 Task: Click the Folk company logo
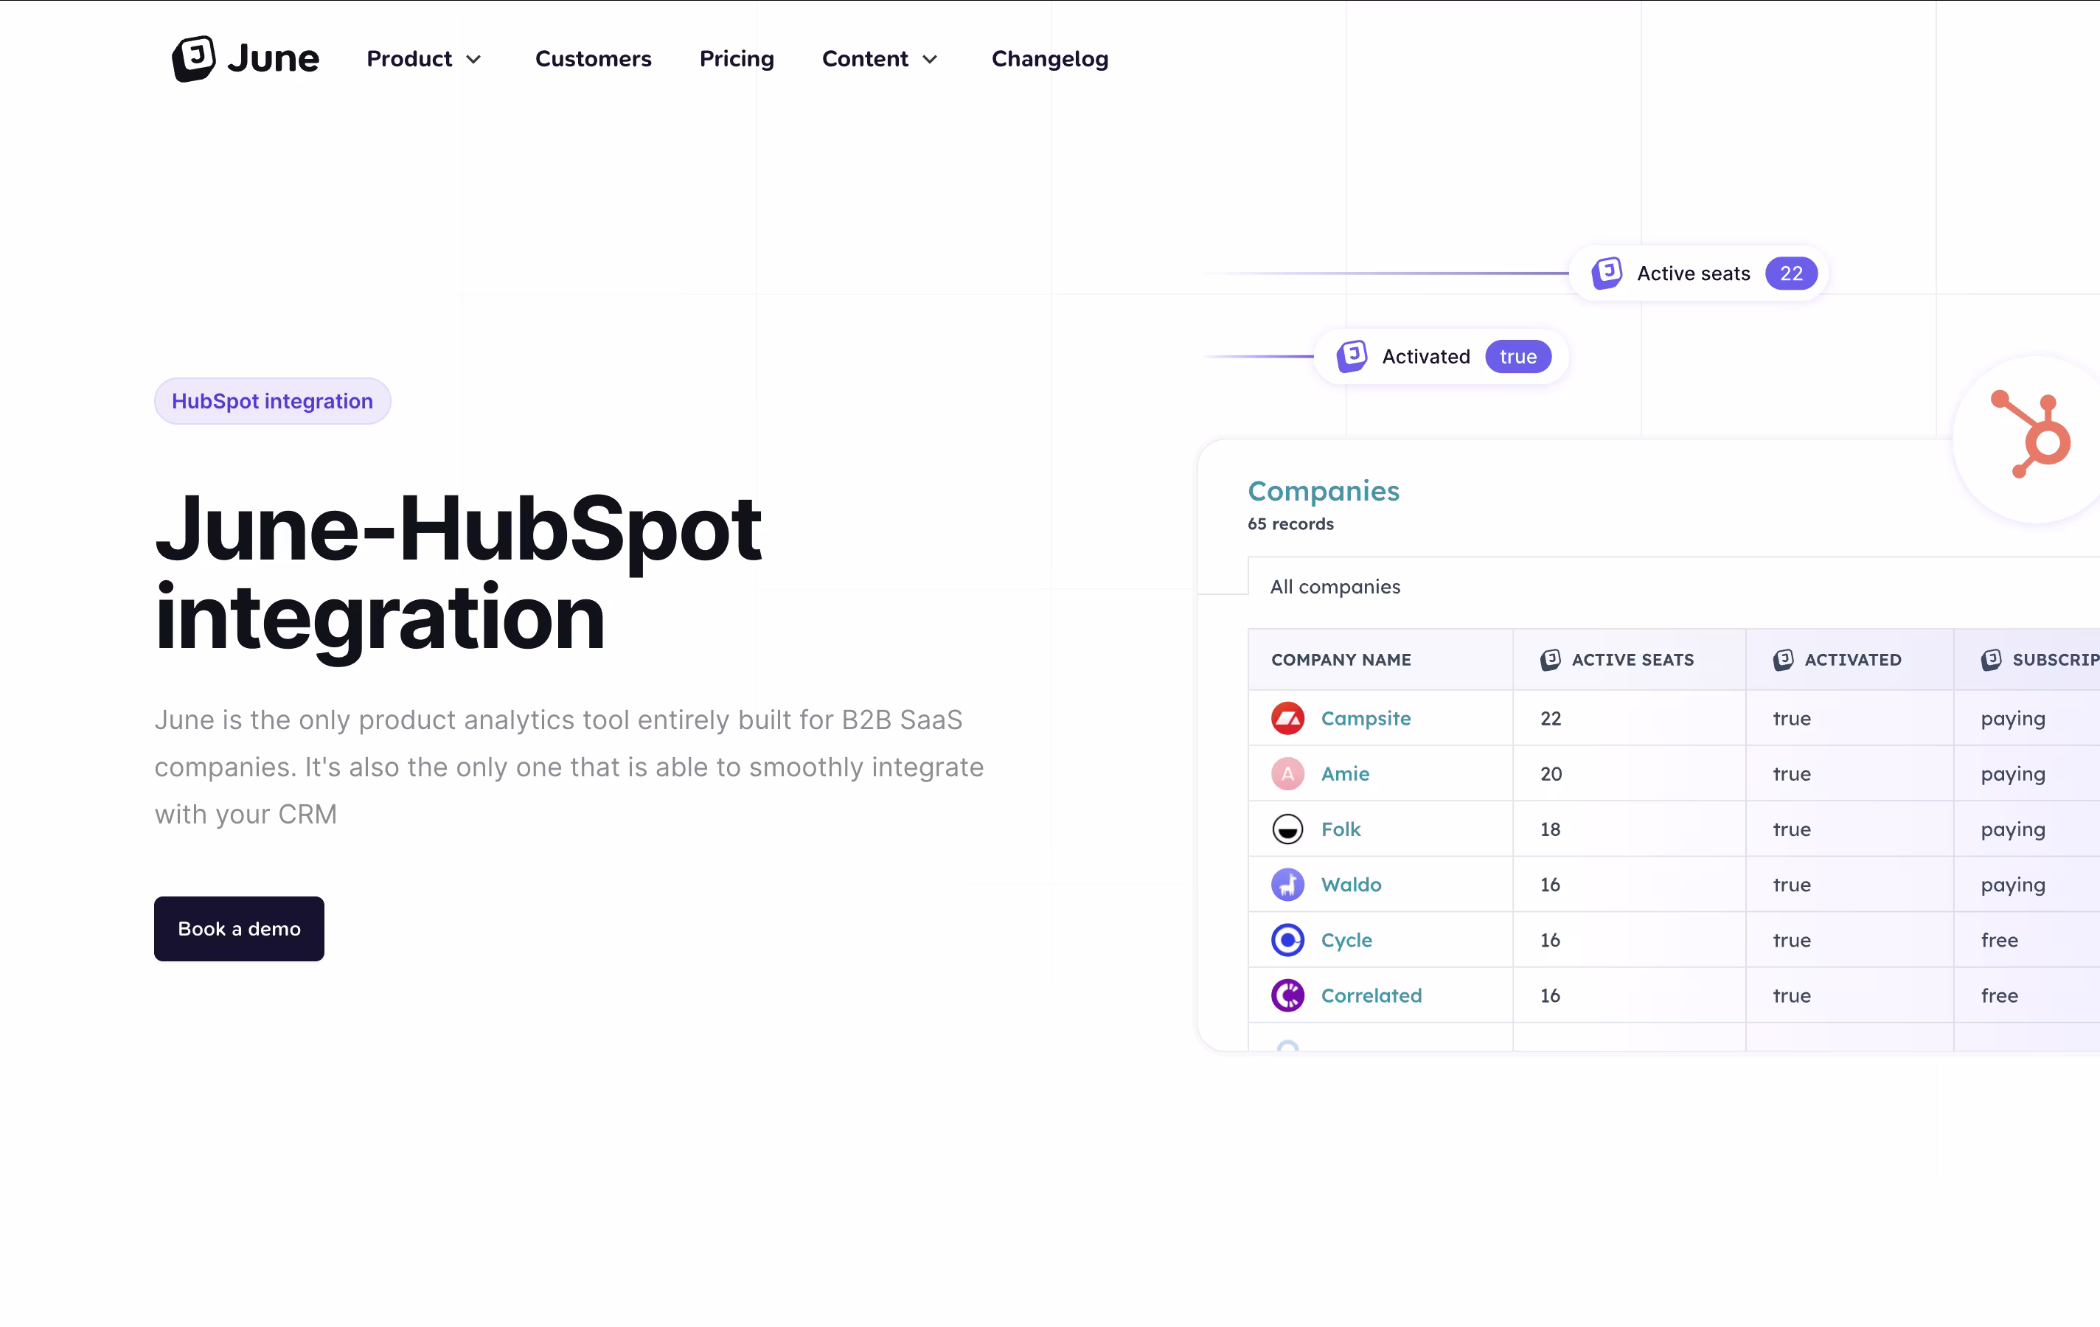tap(1287, 829)
